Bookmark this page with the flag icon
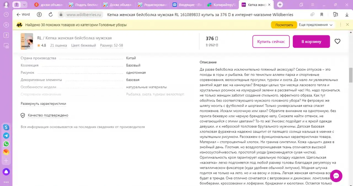The height and width of the screenshot is (186, 353). tap(322, 15)
